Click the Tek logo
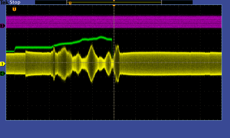The width and height of the screenshot is (230, 138). pos(5,2)
